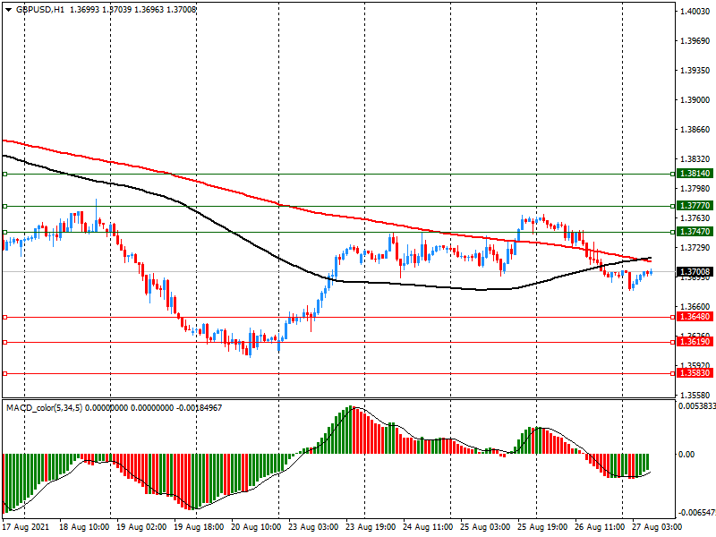The image size is (716, 537).
Task: Grab the right anchor handle of 1.35830 line
Action: click(x=672, y=373)
